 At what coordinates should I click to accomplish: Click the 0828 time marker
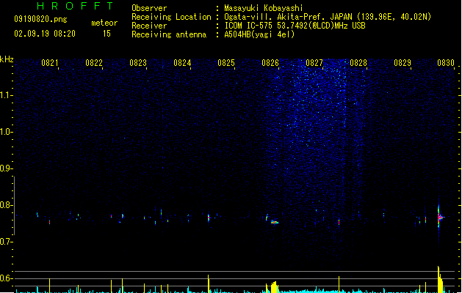click(358, 63)
